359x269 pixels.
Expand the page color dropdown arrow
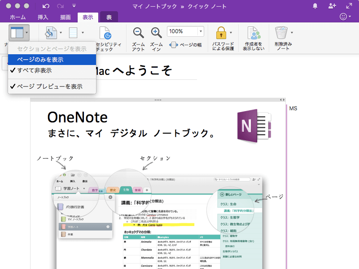[61, 33]
